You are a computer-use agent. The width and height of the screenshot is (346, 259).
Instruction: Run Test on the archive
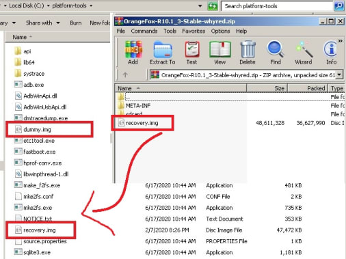click(x=192, y=53)
